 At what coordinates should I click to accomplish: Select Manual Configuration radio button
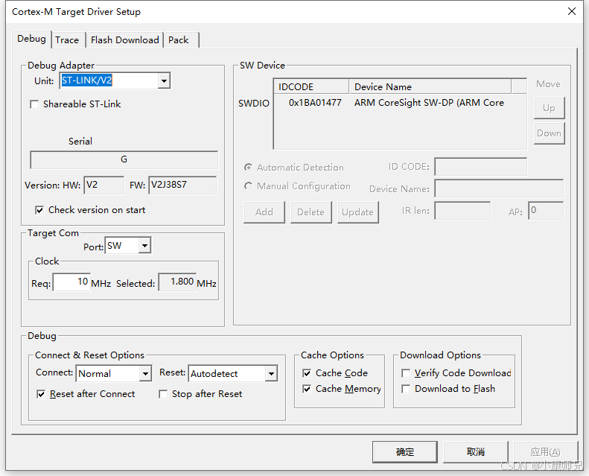(x=248, y=186)
